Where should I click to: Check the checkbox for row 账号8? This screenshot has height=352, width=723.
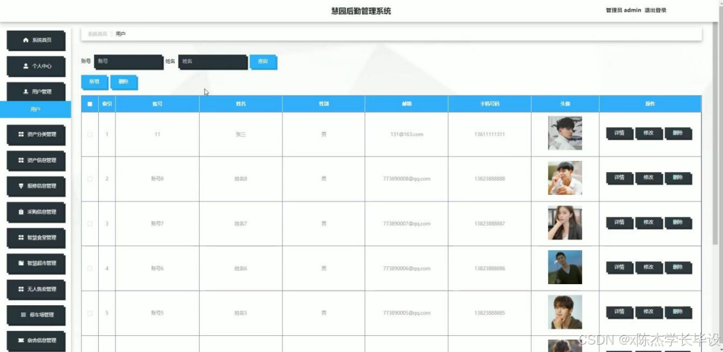click(x=90, y=179)
